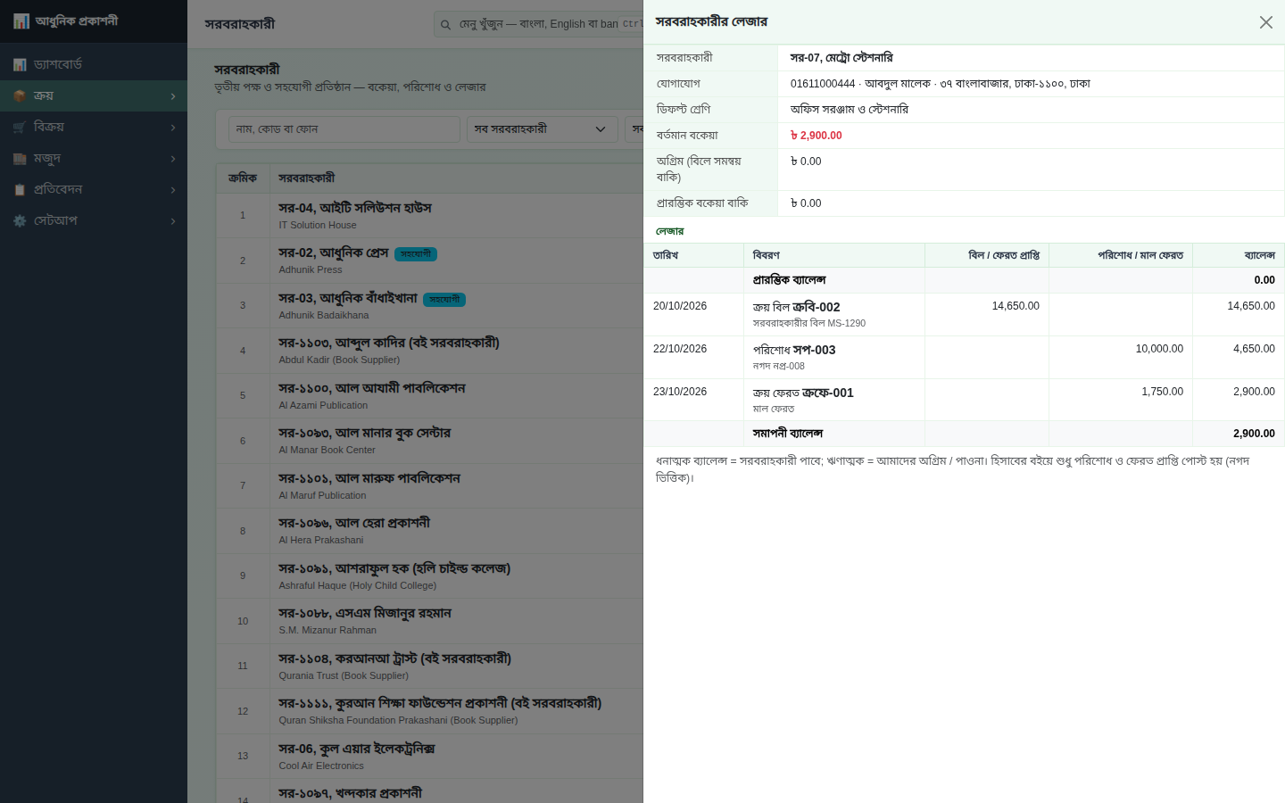Click the সেটআপ gear icon
The height and width of the screenshot is (803, 1285).
[20, 221]
